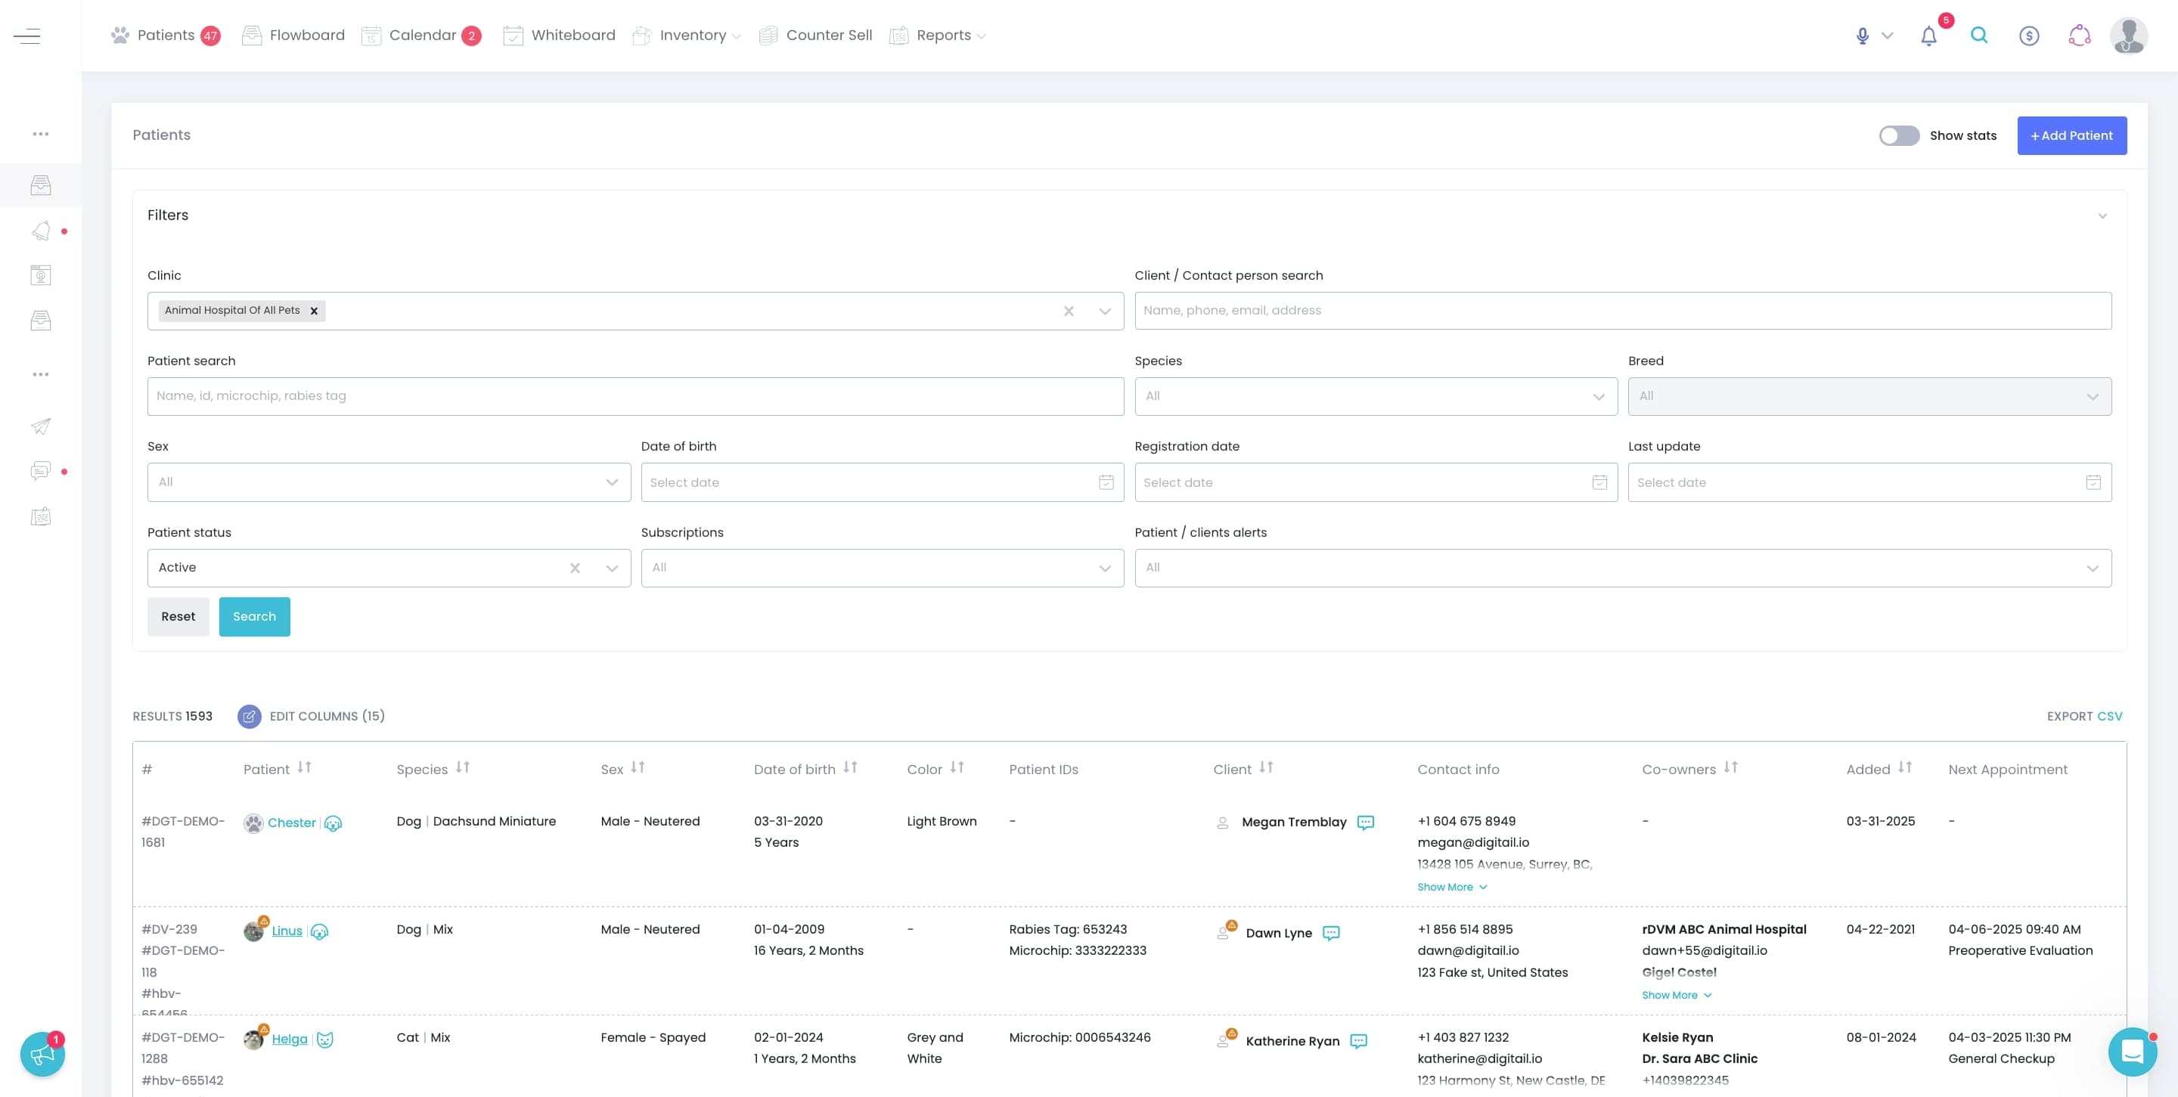Open the live chat widget icon
2178x1097 pixels.
(2132, 1052)
